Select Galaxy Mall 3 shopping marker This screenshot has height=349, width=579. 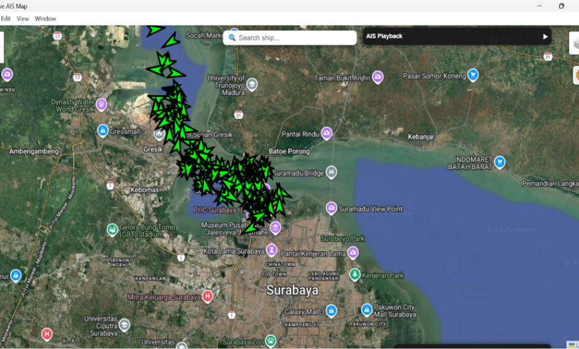(x=331, y=311)
